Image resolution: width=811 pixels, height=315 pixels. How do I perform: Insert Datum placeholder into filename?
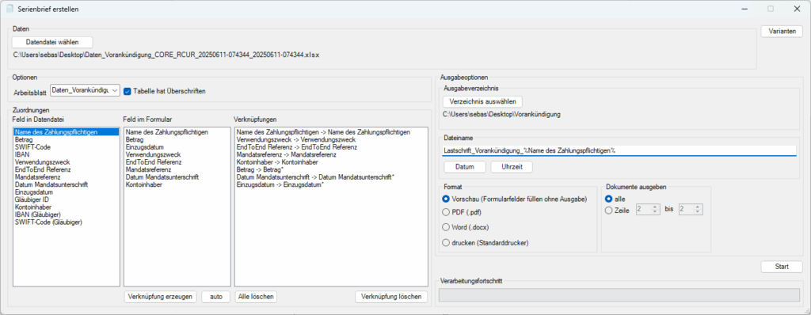pyautogui.click(x=464, y=167)
